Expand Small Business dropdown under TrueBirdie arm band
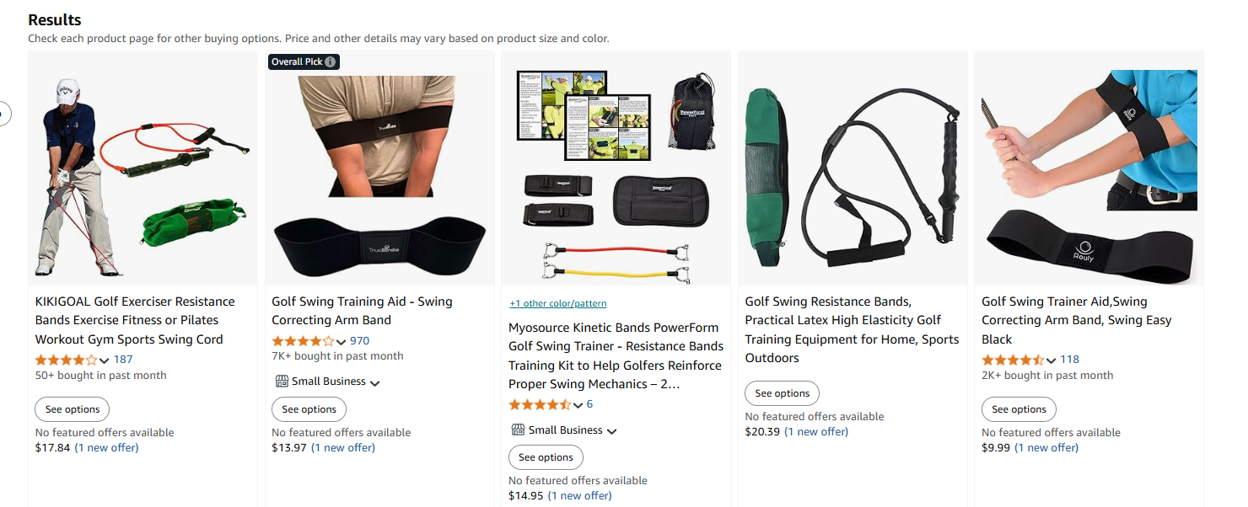This screenshot has width=1248, height=507. point(374,382)
